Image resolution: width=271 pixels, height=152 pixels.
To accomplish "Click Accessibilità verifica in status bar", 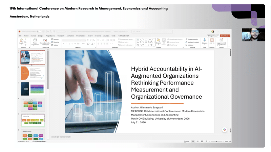I will click(x=39, y=142).
